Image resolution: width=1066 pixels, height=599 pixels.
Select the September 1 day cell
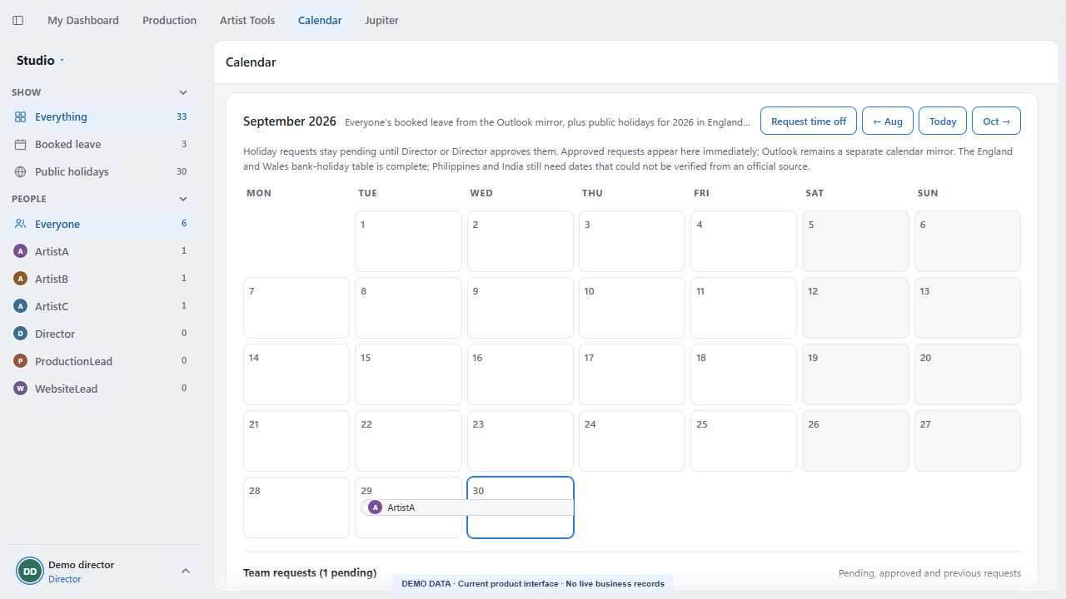408,241
